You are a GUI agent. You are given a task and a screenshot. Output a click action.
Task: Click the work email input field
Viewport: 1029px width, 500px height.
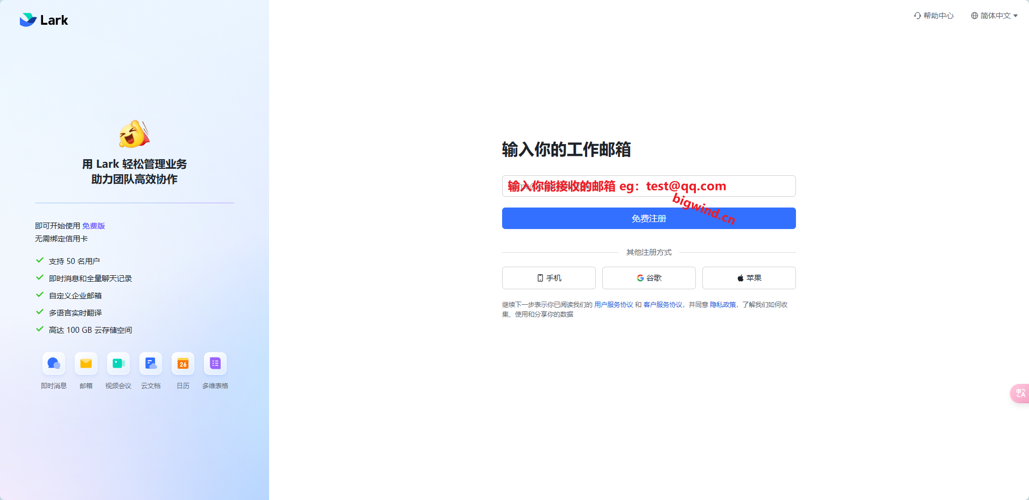648,186
